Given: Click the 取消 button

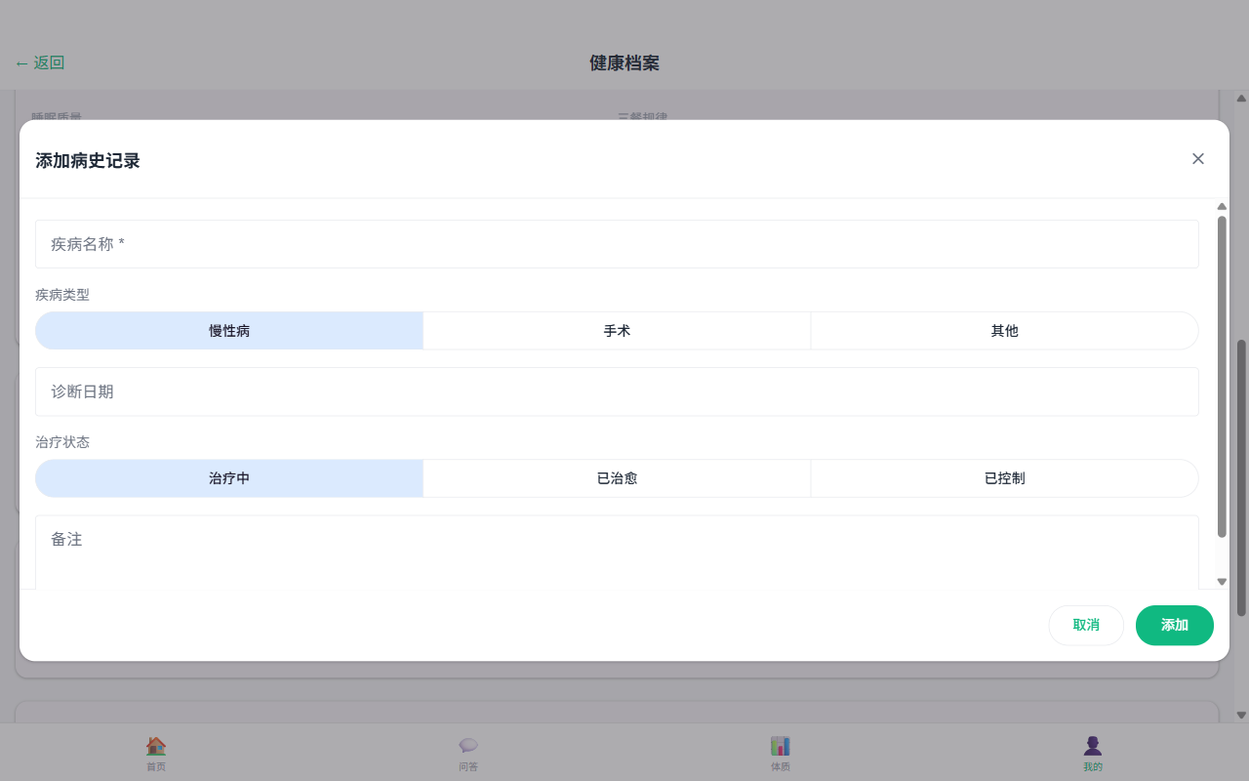Looking at the screenshot, I should [1086, 625].
